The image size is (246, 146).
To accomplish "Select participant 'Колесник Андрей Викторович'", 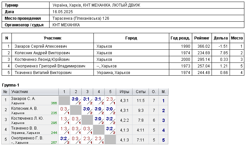I will click(x=42, y=53).
